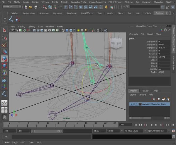Image resolution: width=176 pixels, height=145 pixels.
Task: Click the Joint tool shelf icon
Action: (x=11, y=19)
